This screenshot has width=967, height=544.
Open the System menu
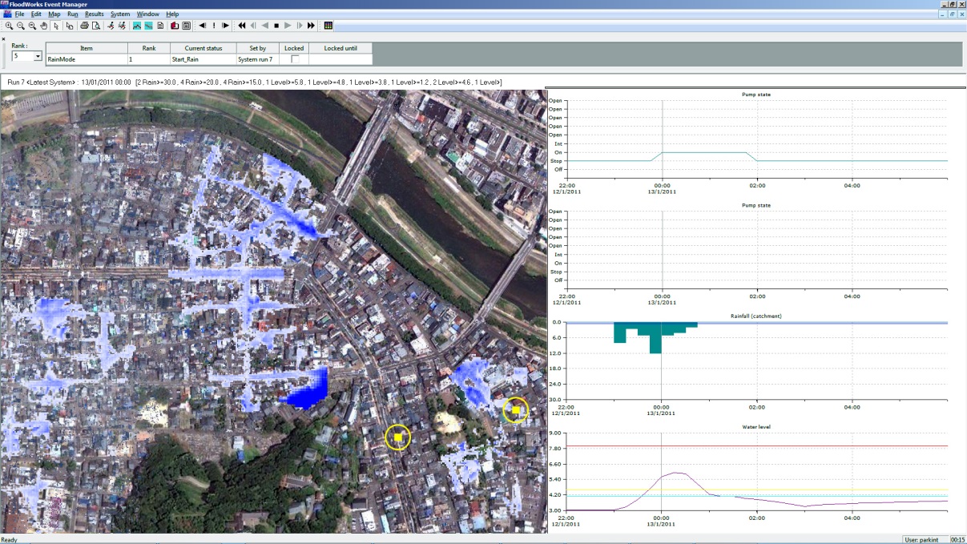120,14
